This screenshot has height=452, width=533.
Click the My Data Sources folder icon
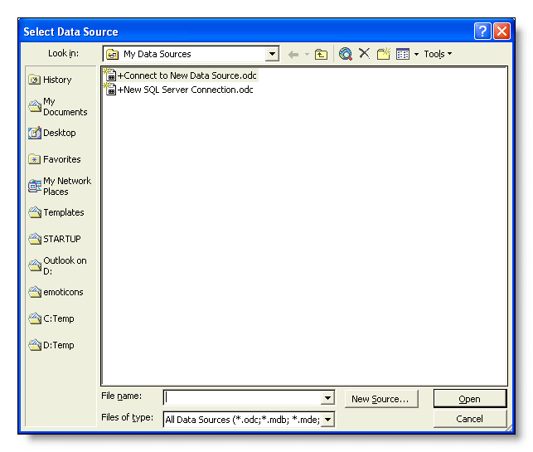(112, 54)
